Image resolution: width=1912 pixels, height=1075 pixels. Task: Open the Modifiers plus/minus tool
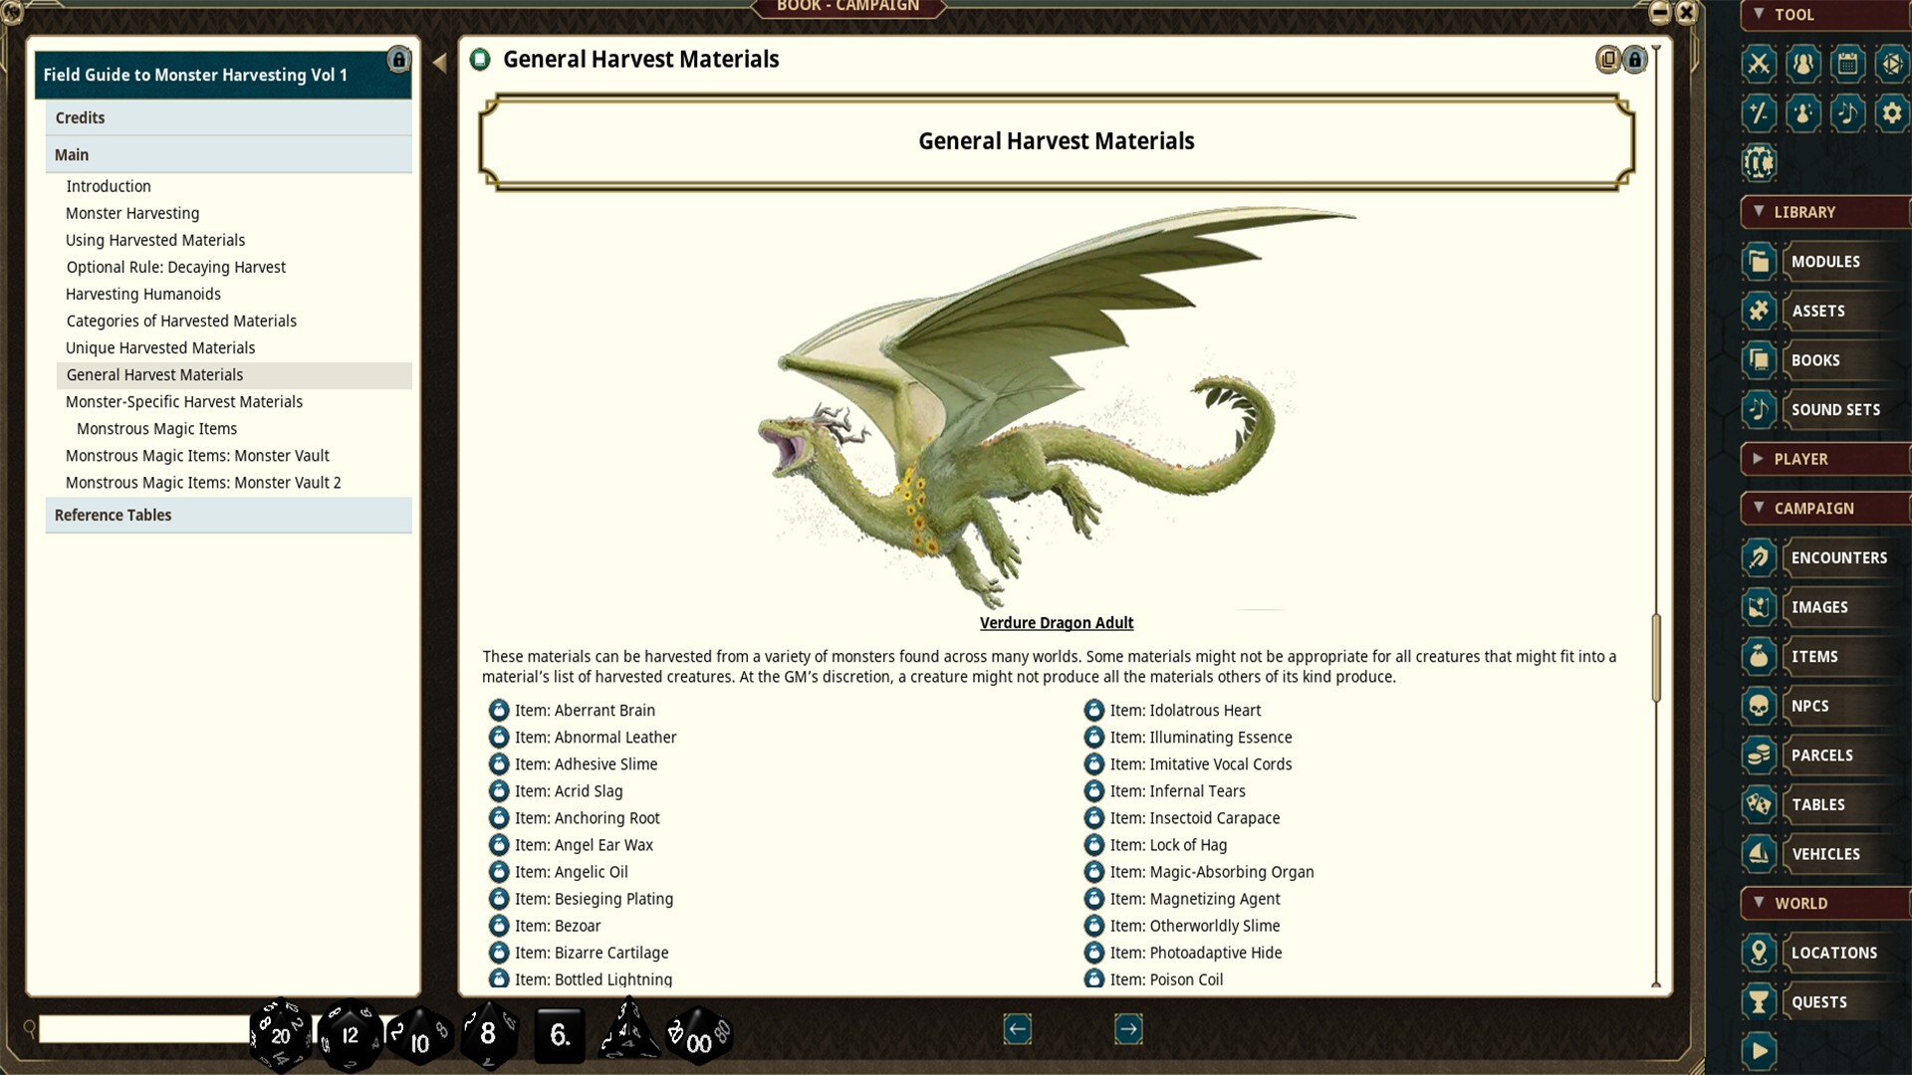tap(1759, 112)
